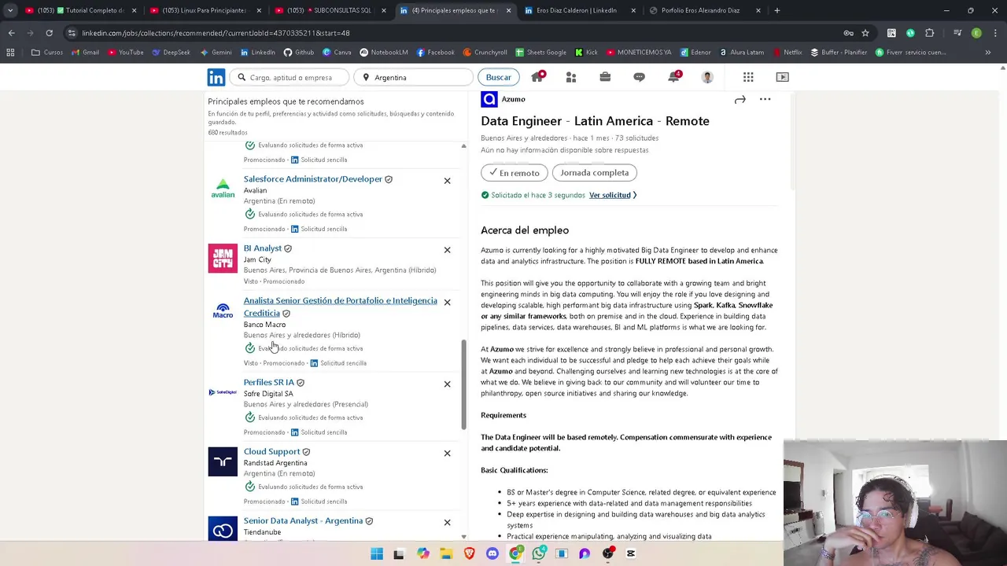Open the Cursos bookmarks folder
Screen dimensions: 1007x566
tap(47, 53)
